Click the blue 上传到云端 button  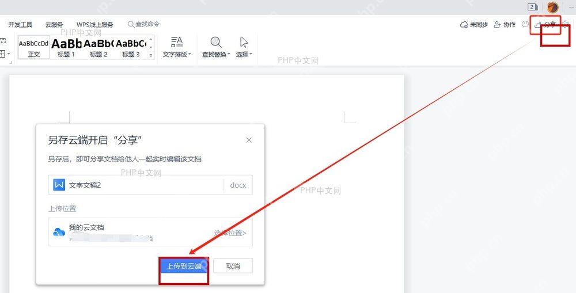click(184, 266)
